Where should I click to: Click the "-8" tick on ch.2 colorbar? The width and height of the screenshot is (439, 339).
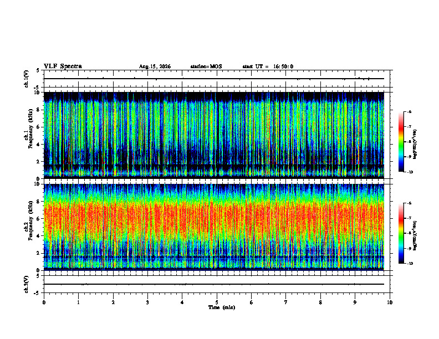pyautogui.click(x=410, y=233)
